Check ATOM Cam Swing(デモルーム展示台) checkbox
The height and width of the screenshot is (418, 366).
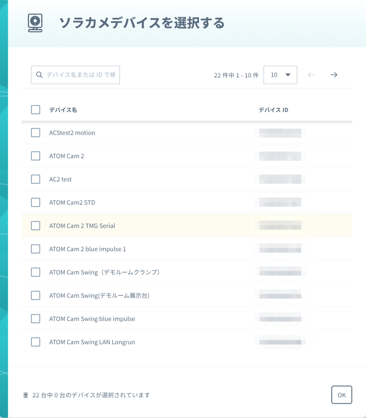35,296
